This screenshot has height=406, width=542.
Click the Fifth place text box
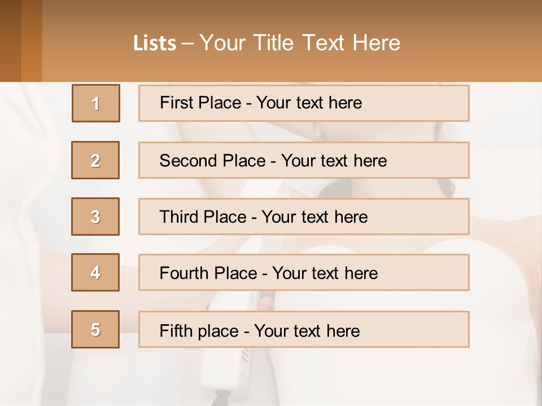click(x=304, y=329)
